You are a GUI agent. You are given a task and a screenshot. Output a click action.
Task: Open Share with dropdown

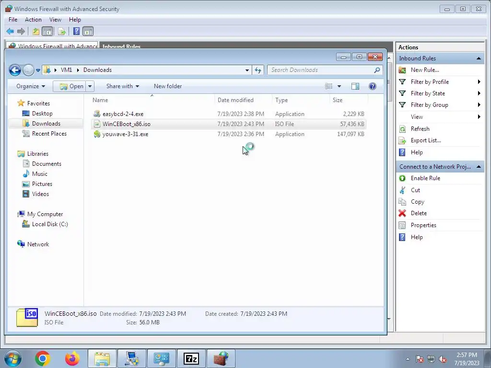[123, 86]
